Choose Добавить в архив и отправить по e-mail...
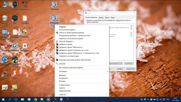Screen dimensions: 181x102 click(82, 50)
